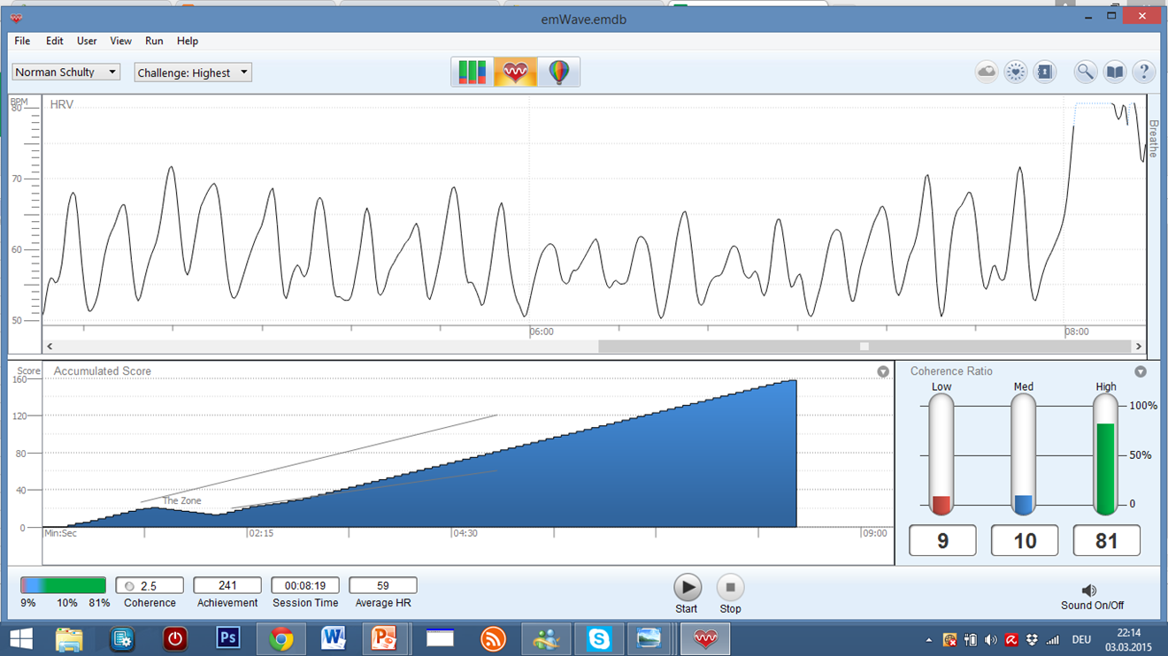
Task: Open the Help menu
Action: [x=188, y=41]
